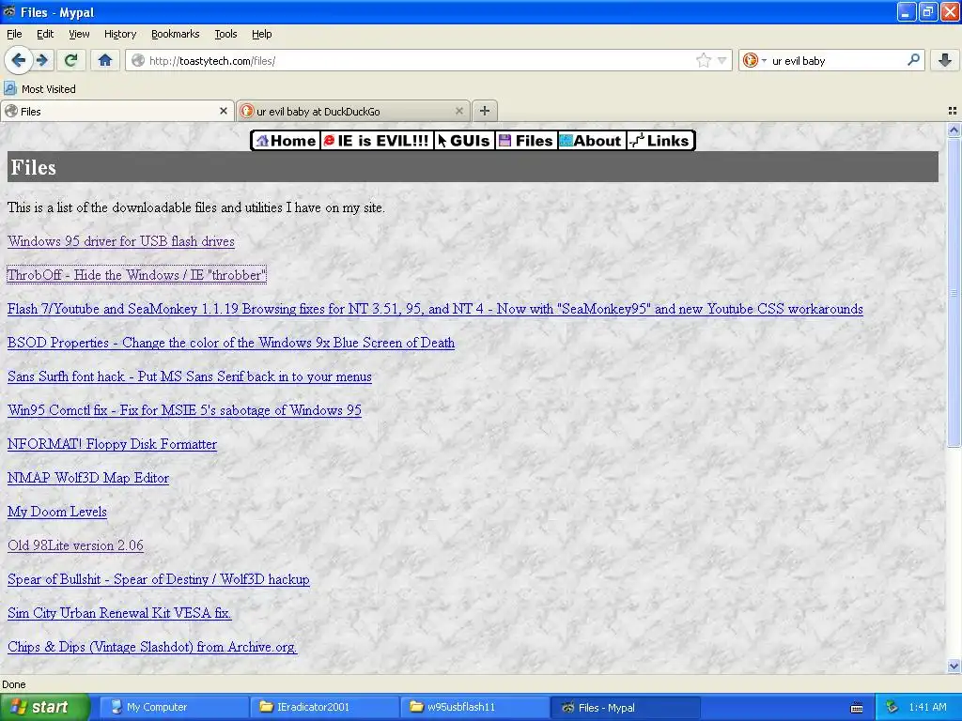Image resolution: width=962 pixels, height=721 pixels.
Task: Click the Mypal raccoon title bar icon
Action: (9, 11)
